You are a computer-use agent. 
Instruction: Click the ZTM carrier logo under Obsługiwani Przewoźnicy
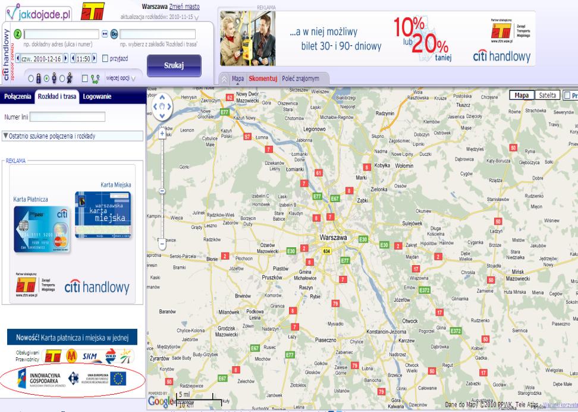point(53,356)
